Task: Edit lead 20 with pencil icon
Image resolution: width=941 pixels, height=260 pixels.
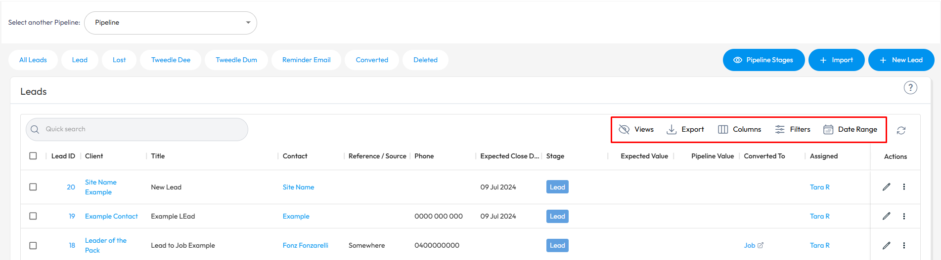Action: [887, 187]
